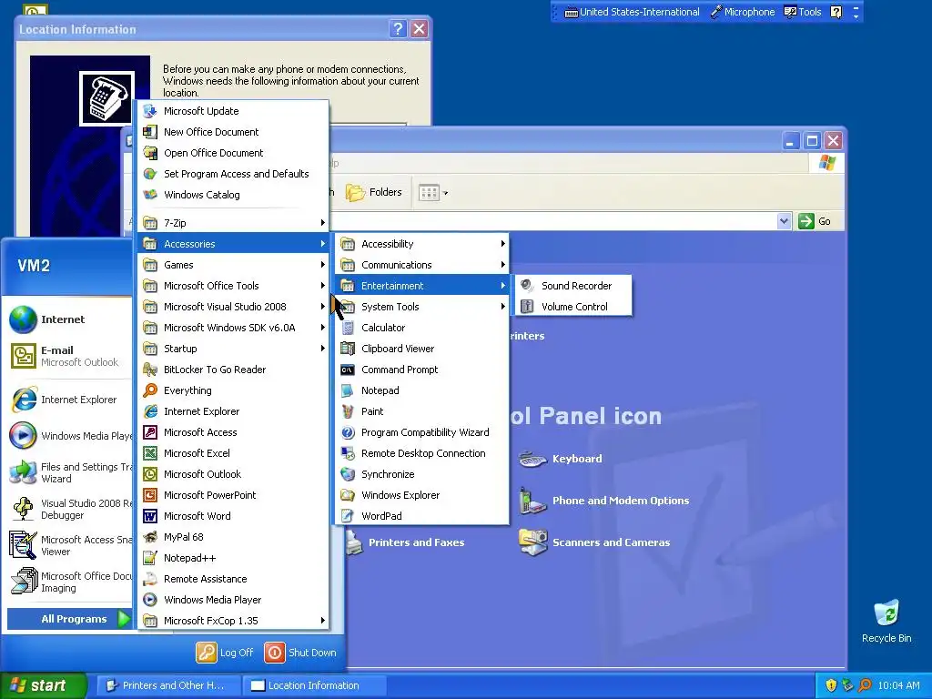Select Accessories in All Programs menu
This screenshot has width=932, height=699.
pos(233,244)
